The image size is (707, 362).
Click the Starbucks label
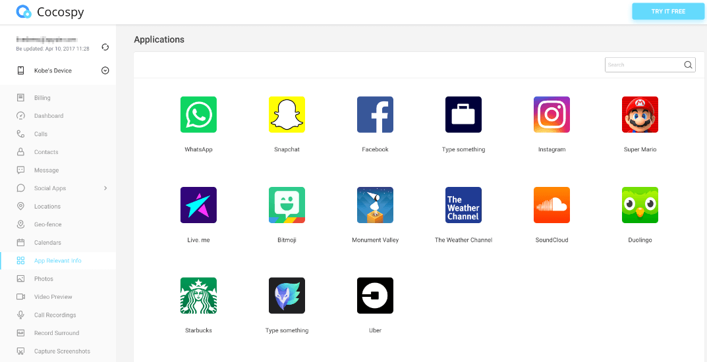pyautogui.click(x=198, y=330)
